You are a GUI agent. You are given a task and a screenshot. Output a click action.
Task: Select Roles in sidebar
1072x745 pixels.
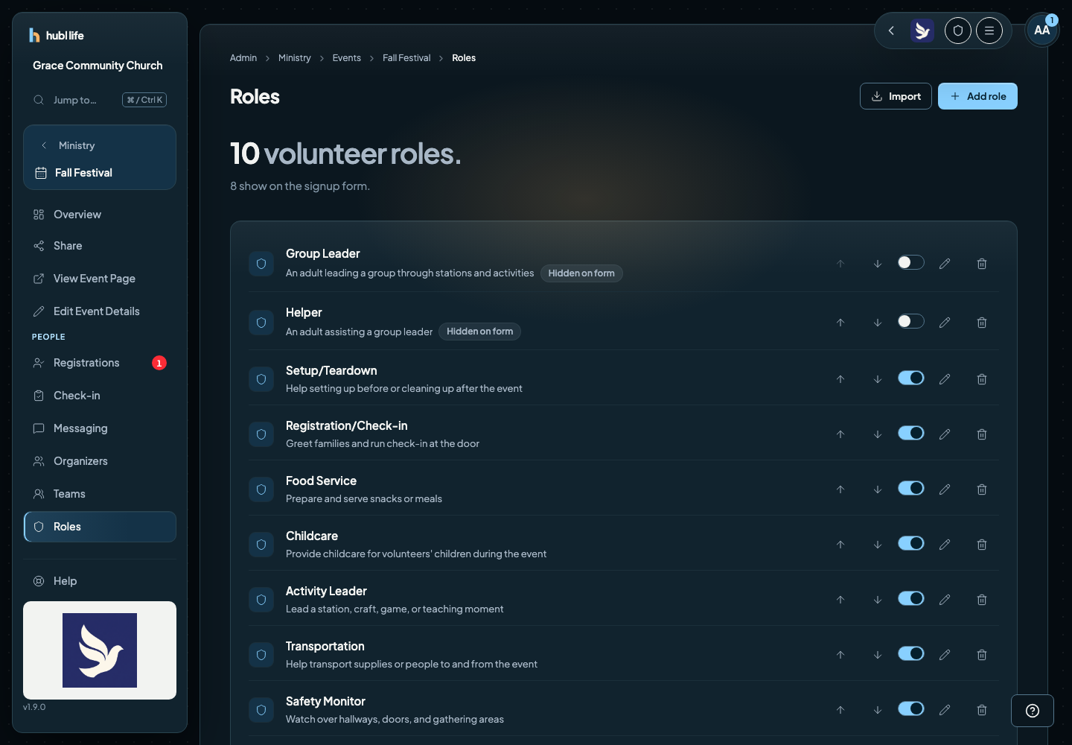[x=100, y=527]
